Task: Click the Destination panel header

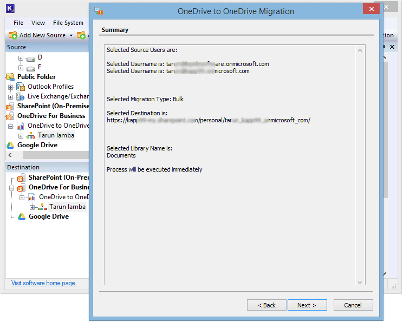Action: 47,167
